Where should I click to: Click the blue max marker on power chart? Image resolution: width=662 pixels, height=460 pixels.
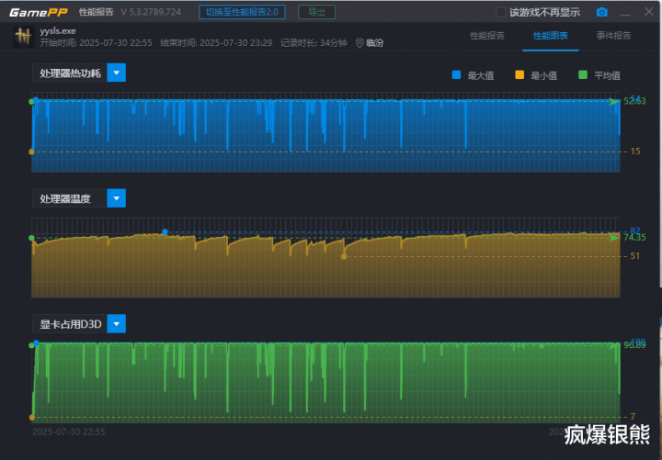[x=36, y=100]
